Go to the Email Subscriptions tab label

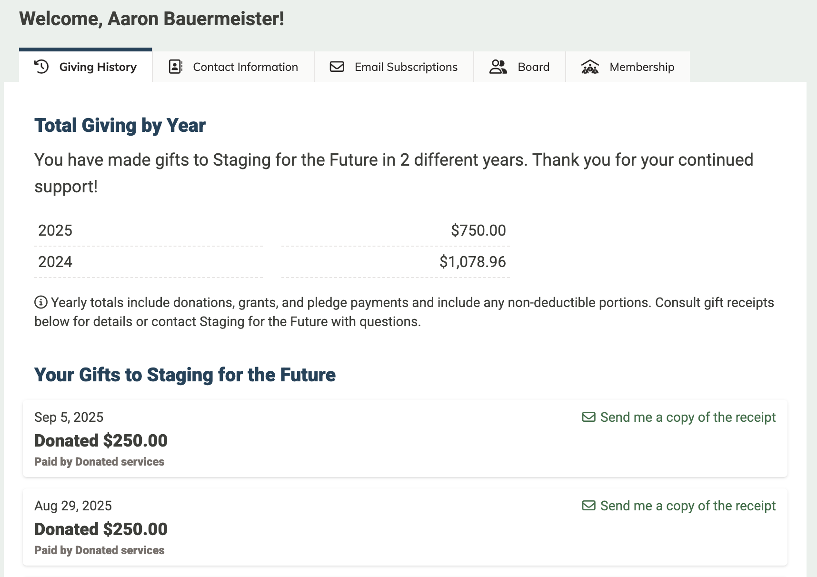tap(406, 67)
